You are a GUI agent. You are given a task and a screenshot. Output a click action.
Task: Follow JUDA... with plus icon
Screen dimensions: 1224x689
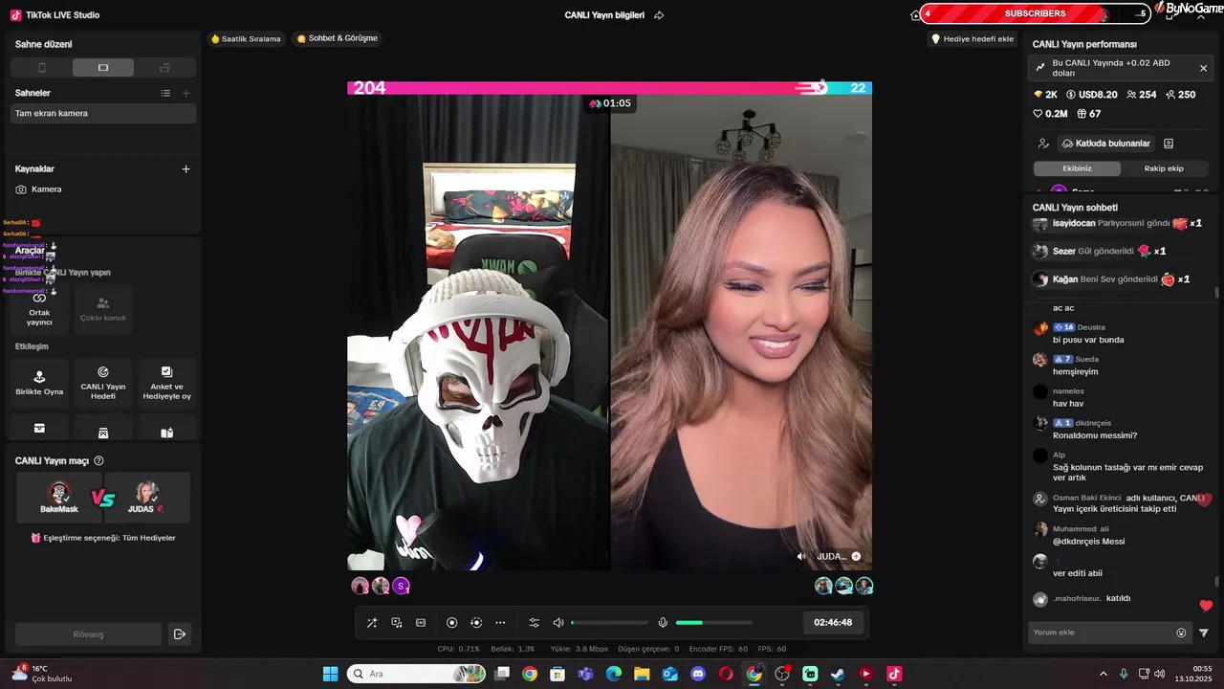pos(856,556)
